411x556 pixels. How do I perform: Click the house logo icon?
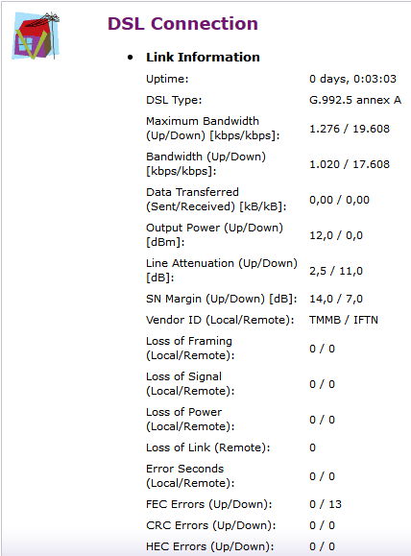pyautogui.click(x=36, y=36)
